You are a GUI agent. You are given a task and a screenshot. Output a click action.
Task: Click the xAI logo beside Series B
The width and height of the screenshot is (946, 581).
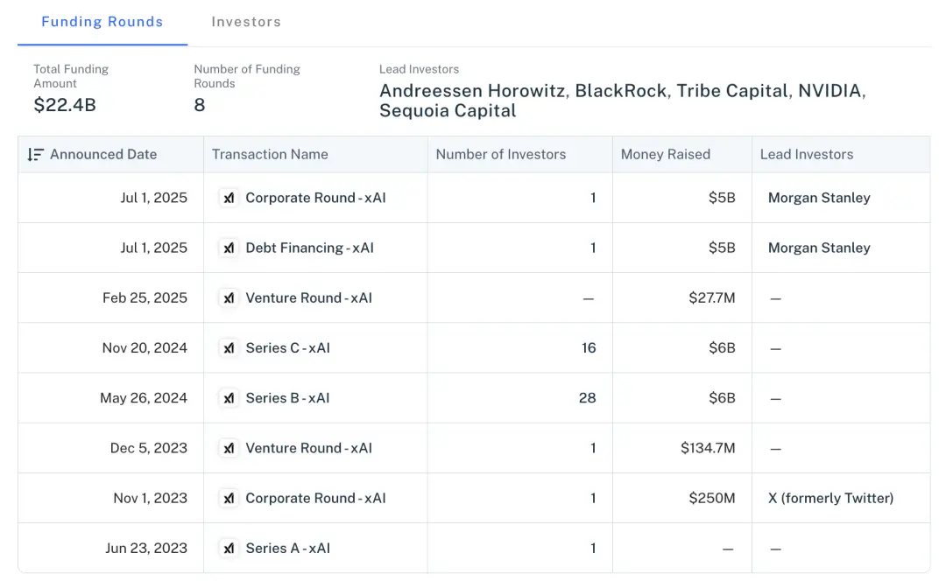point(229,398)
